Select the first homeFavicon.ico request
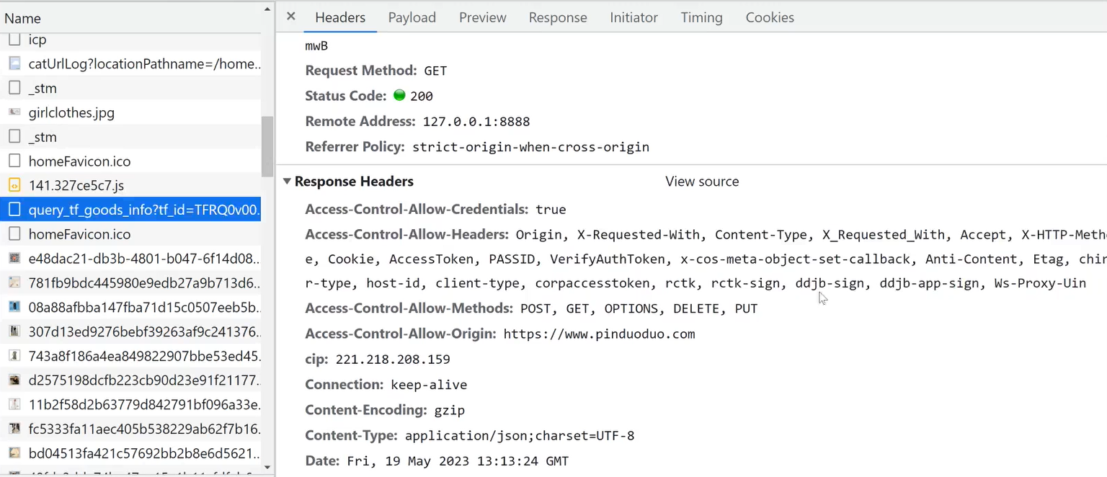 click(79, 161)
